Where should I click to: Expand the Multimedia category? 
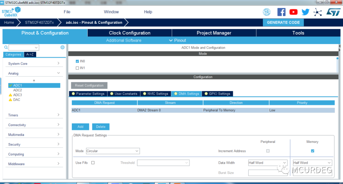coord(34,135)
